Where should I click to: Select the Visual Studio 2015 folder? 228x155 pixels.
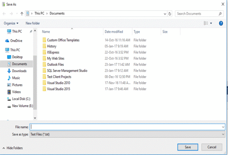point(59,89)
